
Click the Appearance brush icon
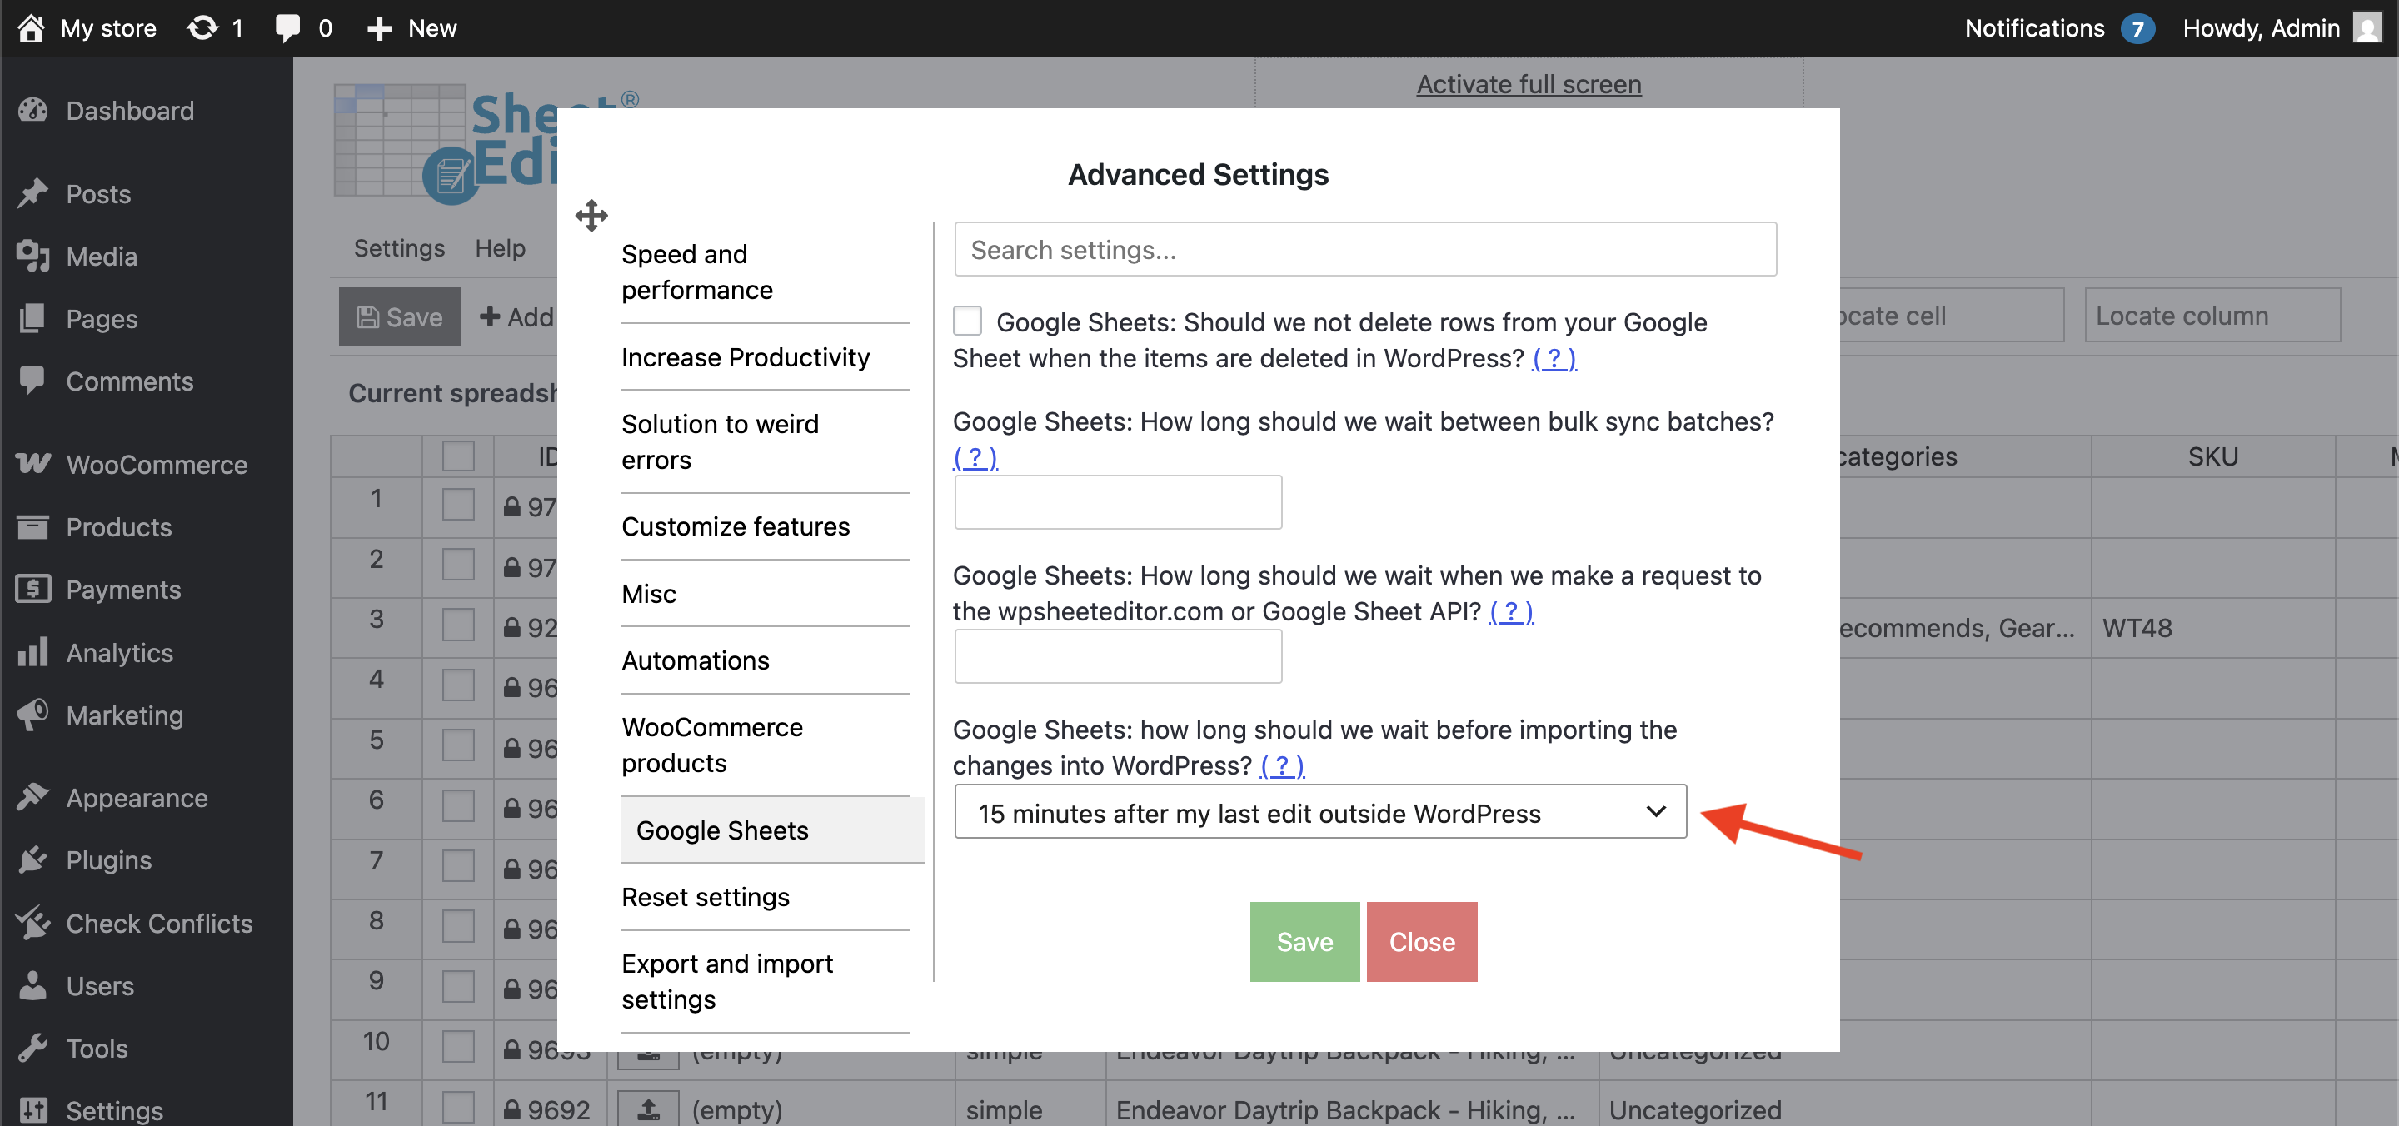pyautogui.click(x=32, y=797)
